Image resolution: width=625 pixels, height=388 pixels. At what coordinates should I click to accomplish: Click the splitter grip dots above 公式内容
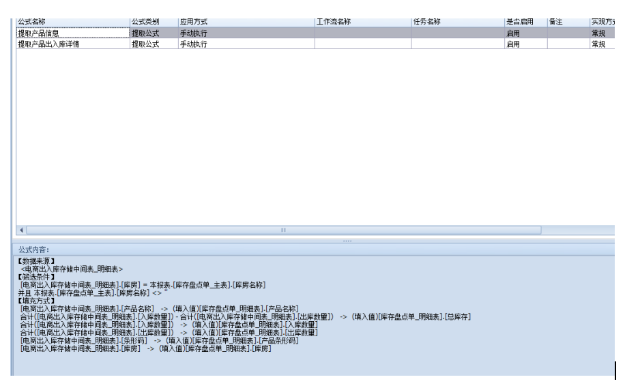[x=347, y=240]
